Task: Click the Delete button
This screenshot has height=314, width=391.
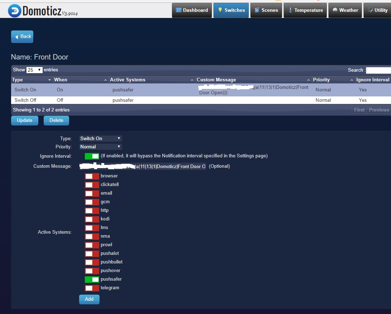Action: pyautogui.click(x=56, y=120)
